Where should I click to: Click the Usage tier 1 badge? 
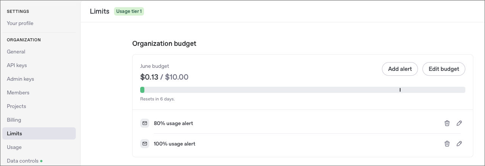pos(129,11)
